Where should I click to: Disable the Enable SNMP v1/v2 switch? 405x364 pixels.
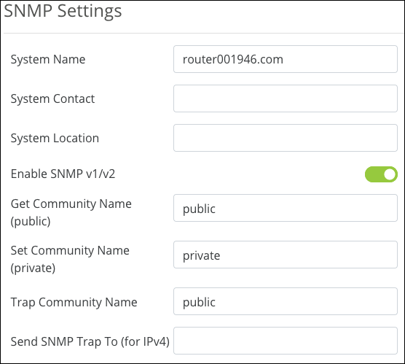pyautogui.click(x=381, y=174)
